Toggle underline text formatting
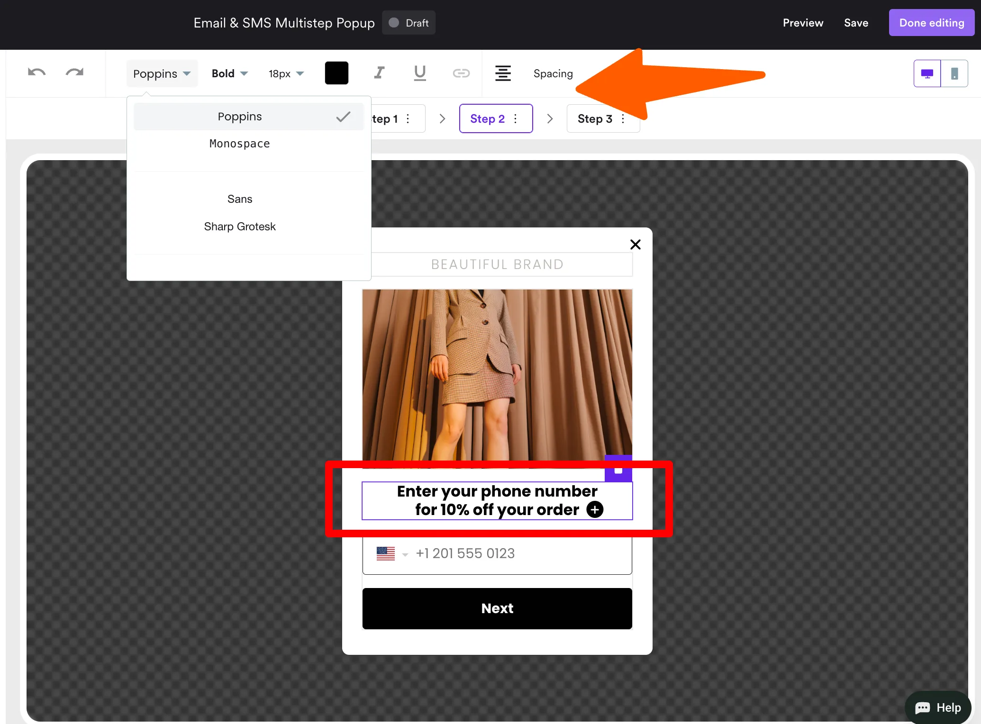The width and height of the screenshot is (981, 724). click(x=420, y=73)
